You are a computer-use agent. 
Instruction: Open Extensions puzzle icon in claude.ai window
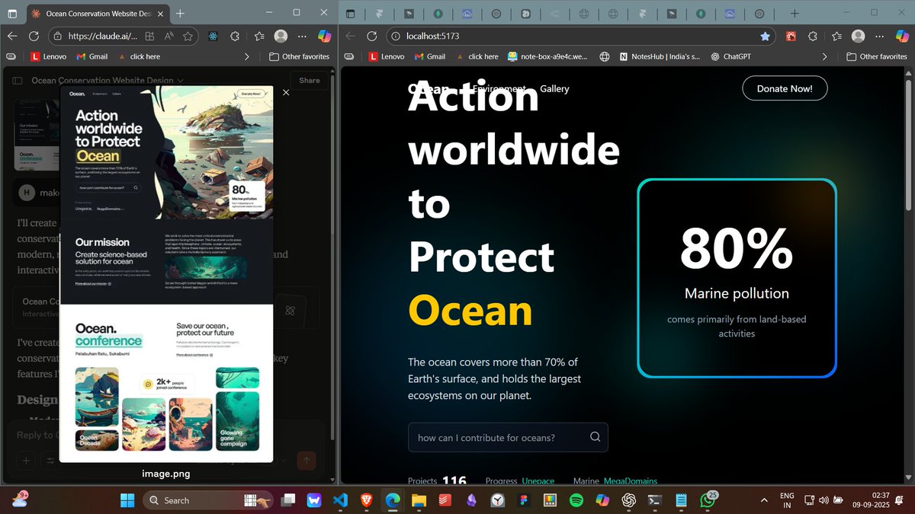pos(235,36)
